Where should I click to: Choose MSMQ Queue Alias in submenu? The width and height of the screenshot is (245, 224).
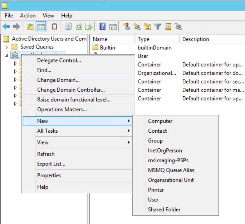click(176, 170)
